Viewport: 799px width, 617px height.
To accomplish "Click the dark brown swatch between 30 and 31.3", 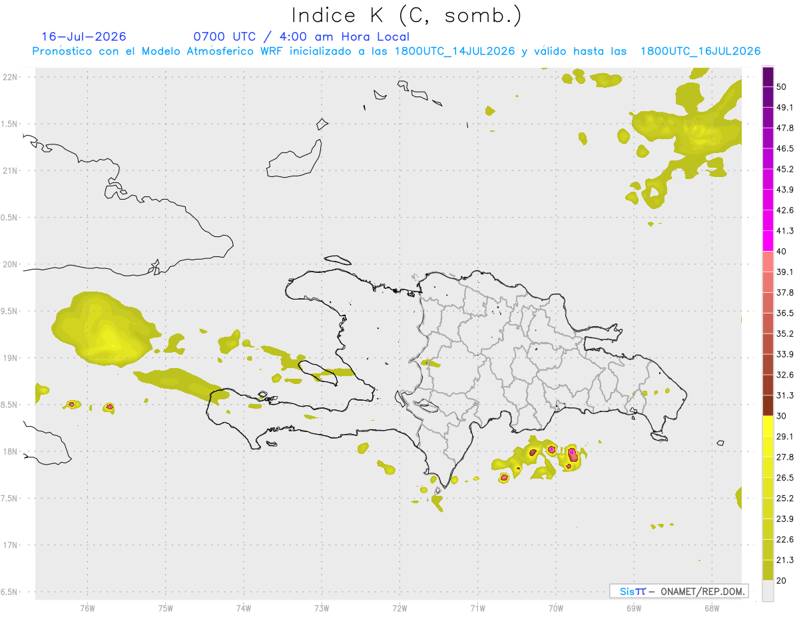I will coord(768,405).
